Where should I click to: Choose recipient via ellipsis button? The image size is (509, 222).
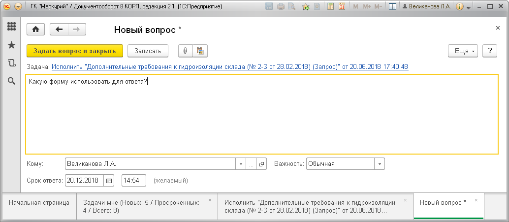(251, 164)
